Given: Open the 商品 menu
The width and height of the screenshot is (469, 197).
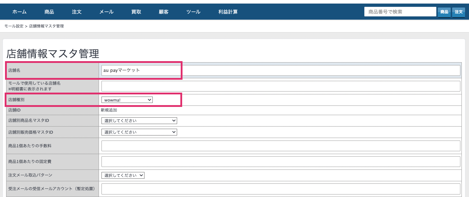Looking at the screenshot, I should 49,12.
